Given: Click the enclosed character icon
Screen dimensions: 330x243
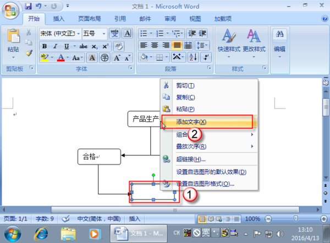Looking at the screenshot, I should (x=105, y=58).
